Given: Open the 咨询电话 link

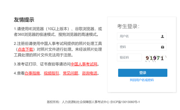Looking at the screenshot, I should [90, 73].
